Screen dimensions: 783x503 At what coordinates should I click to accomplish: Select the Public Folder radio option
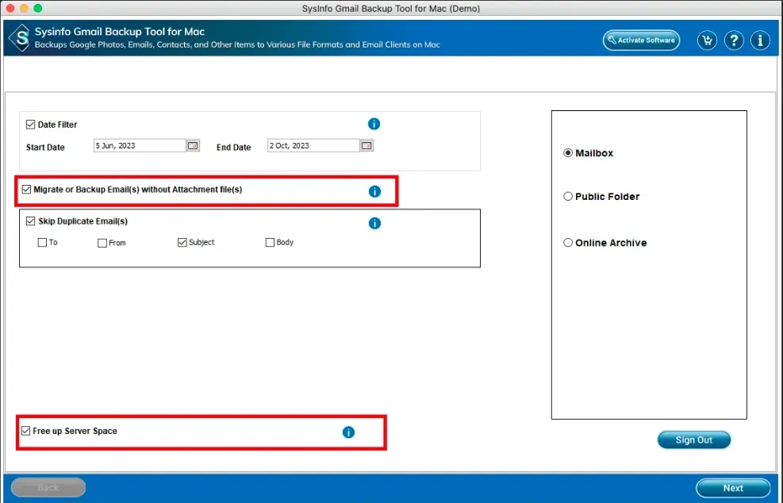pyautogui.click(x=568, y=196)
